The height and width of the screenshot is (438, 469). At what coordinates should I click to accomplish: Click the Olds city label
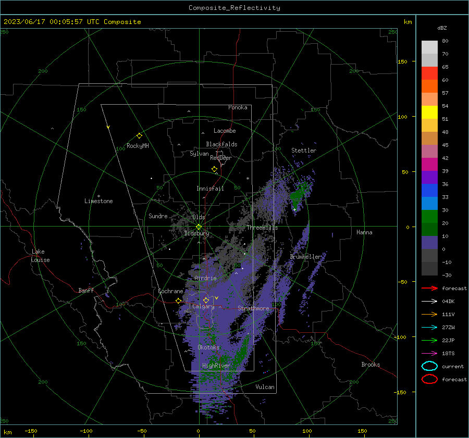[199, 217]
